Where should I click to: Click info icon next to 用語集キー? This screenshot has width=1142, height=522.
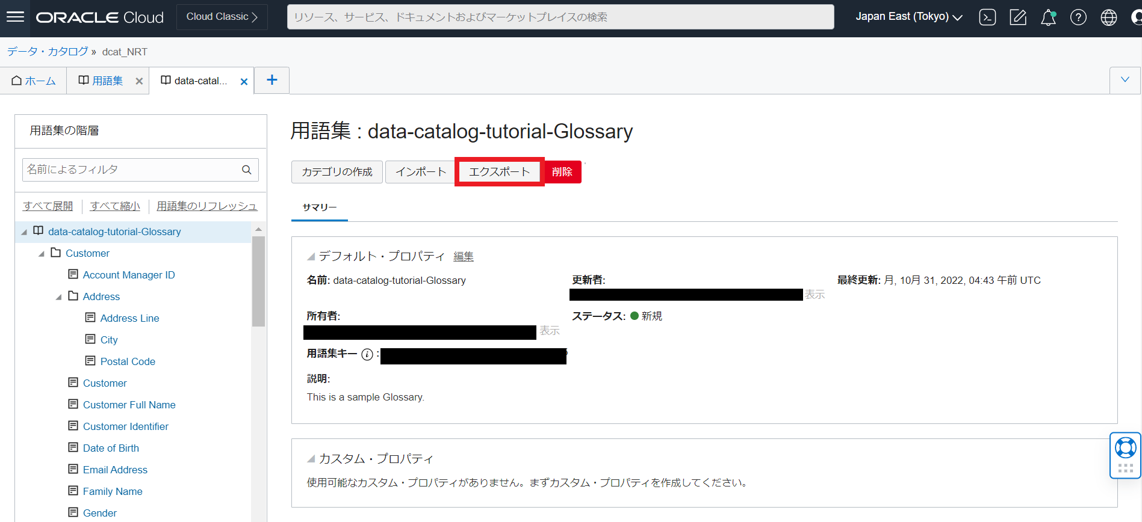tap(367, 355)
